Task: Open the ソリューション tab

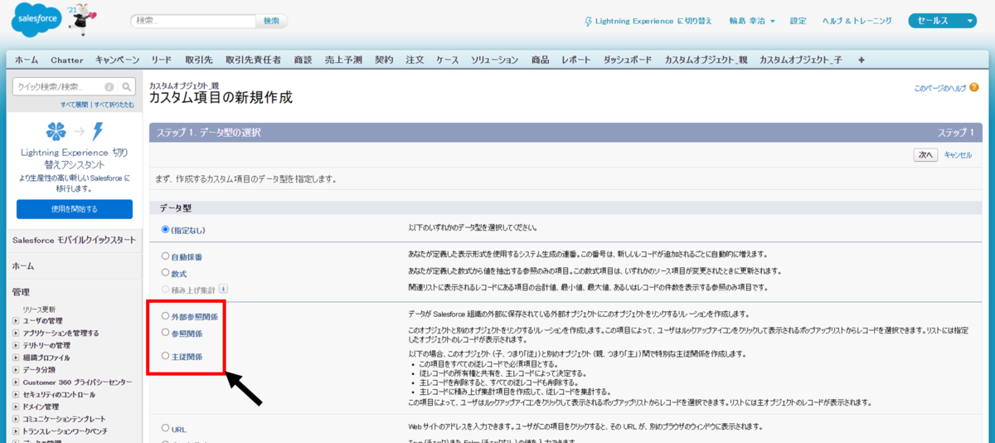Action: tap(495, 60)
